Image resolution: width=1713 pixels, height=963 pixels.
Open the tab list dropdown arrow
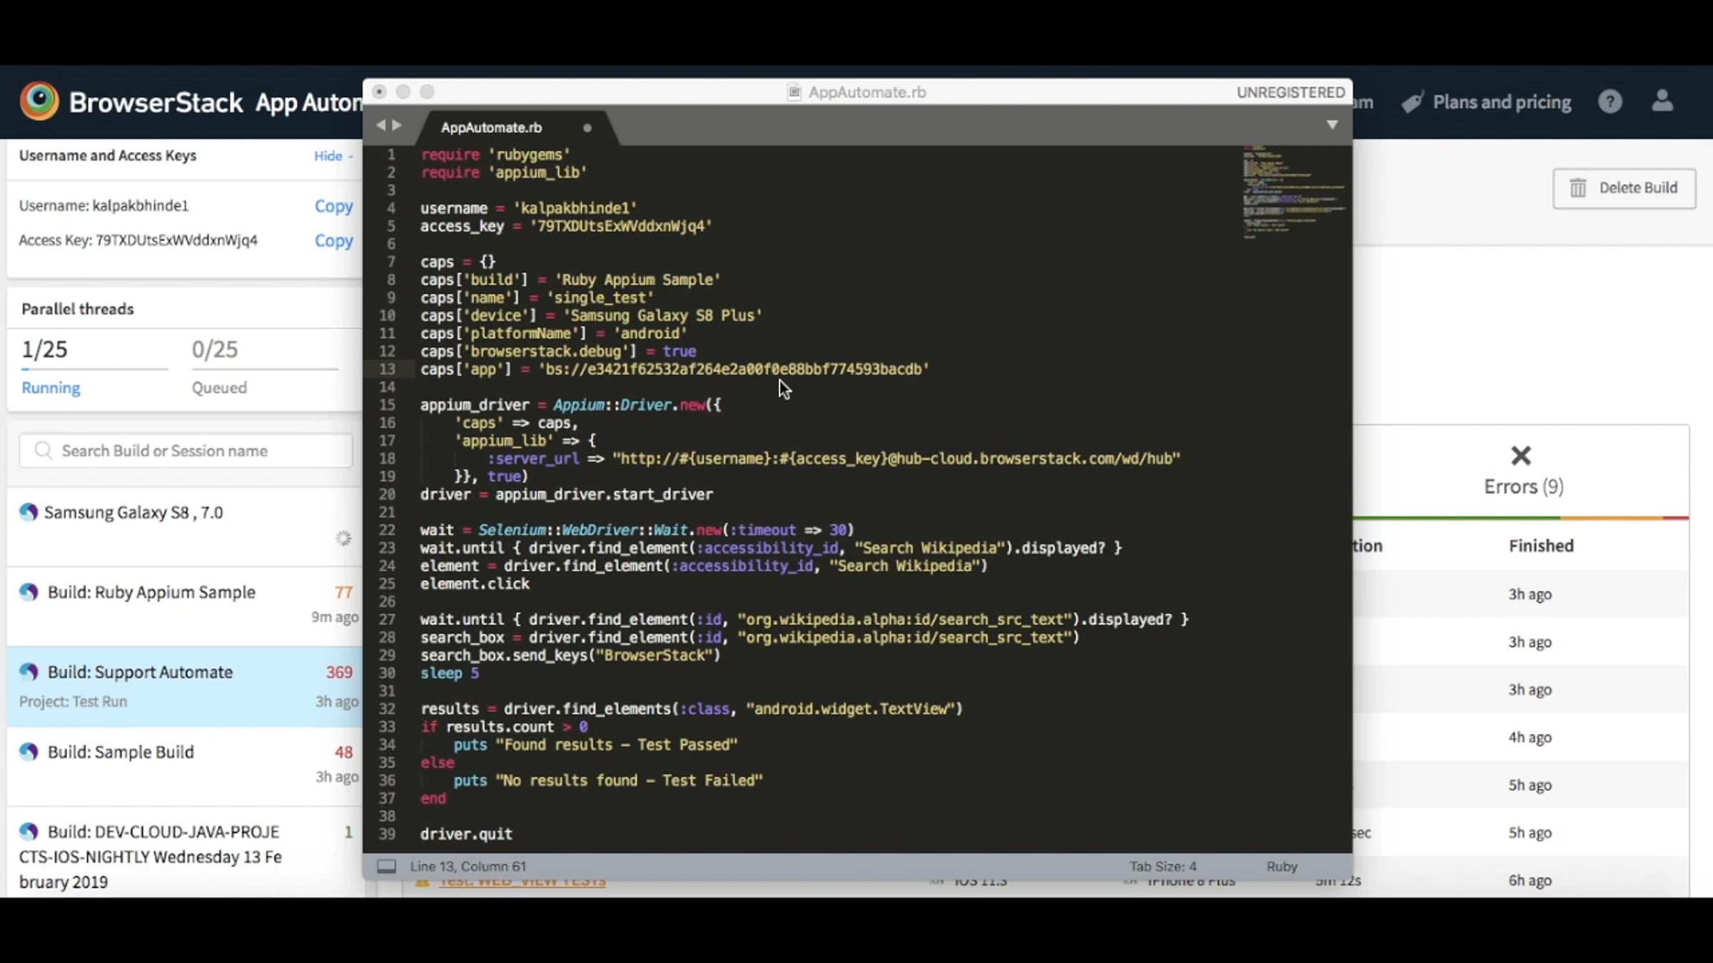1332,125
